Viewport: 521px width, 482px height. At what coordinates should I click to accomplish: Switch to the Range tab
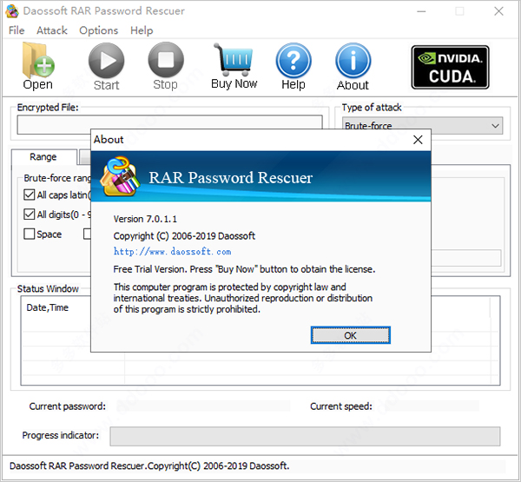tap(43, 156)
